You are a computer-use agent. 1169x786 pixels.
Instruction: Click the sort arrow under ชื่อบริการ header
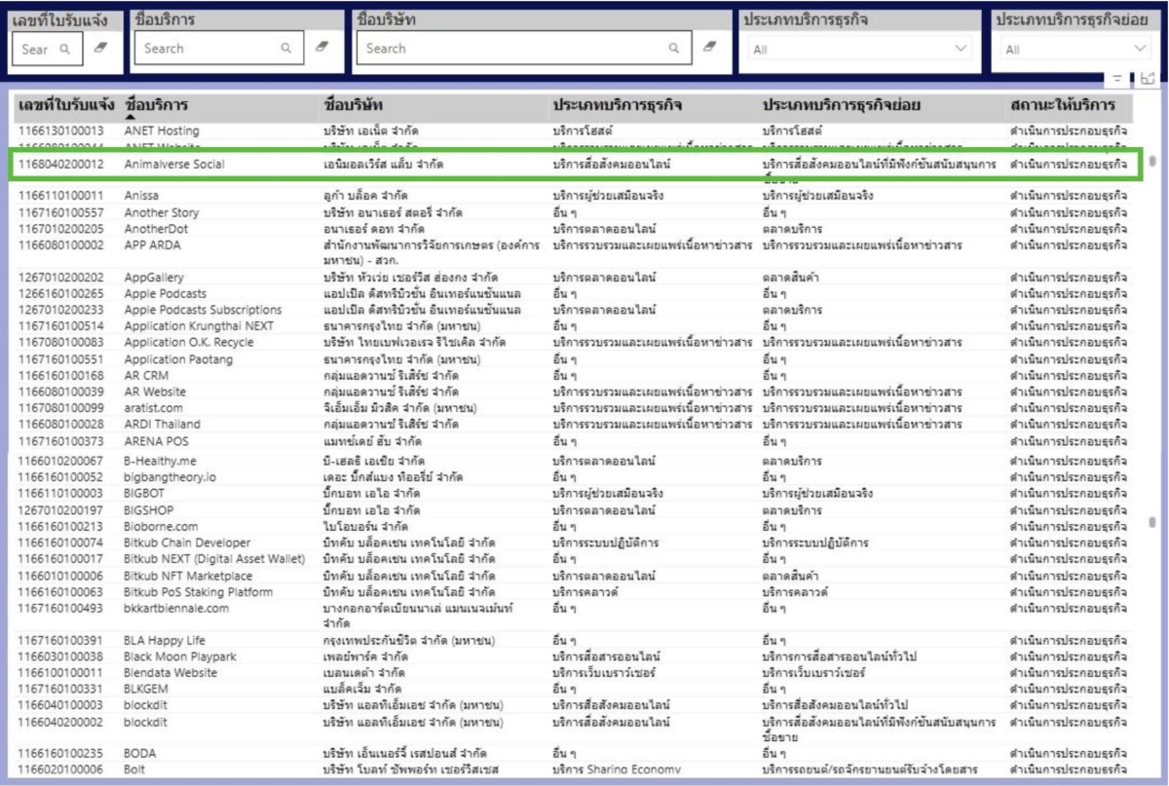[x=131, y=117]
